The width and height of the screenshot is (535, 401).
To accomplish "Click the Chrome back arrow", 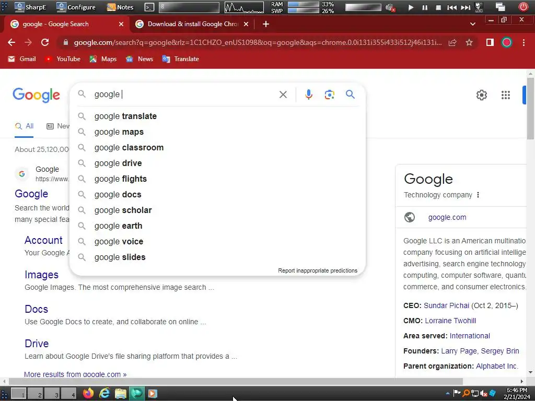I will pyautogui.click(x=11, y=42).
